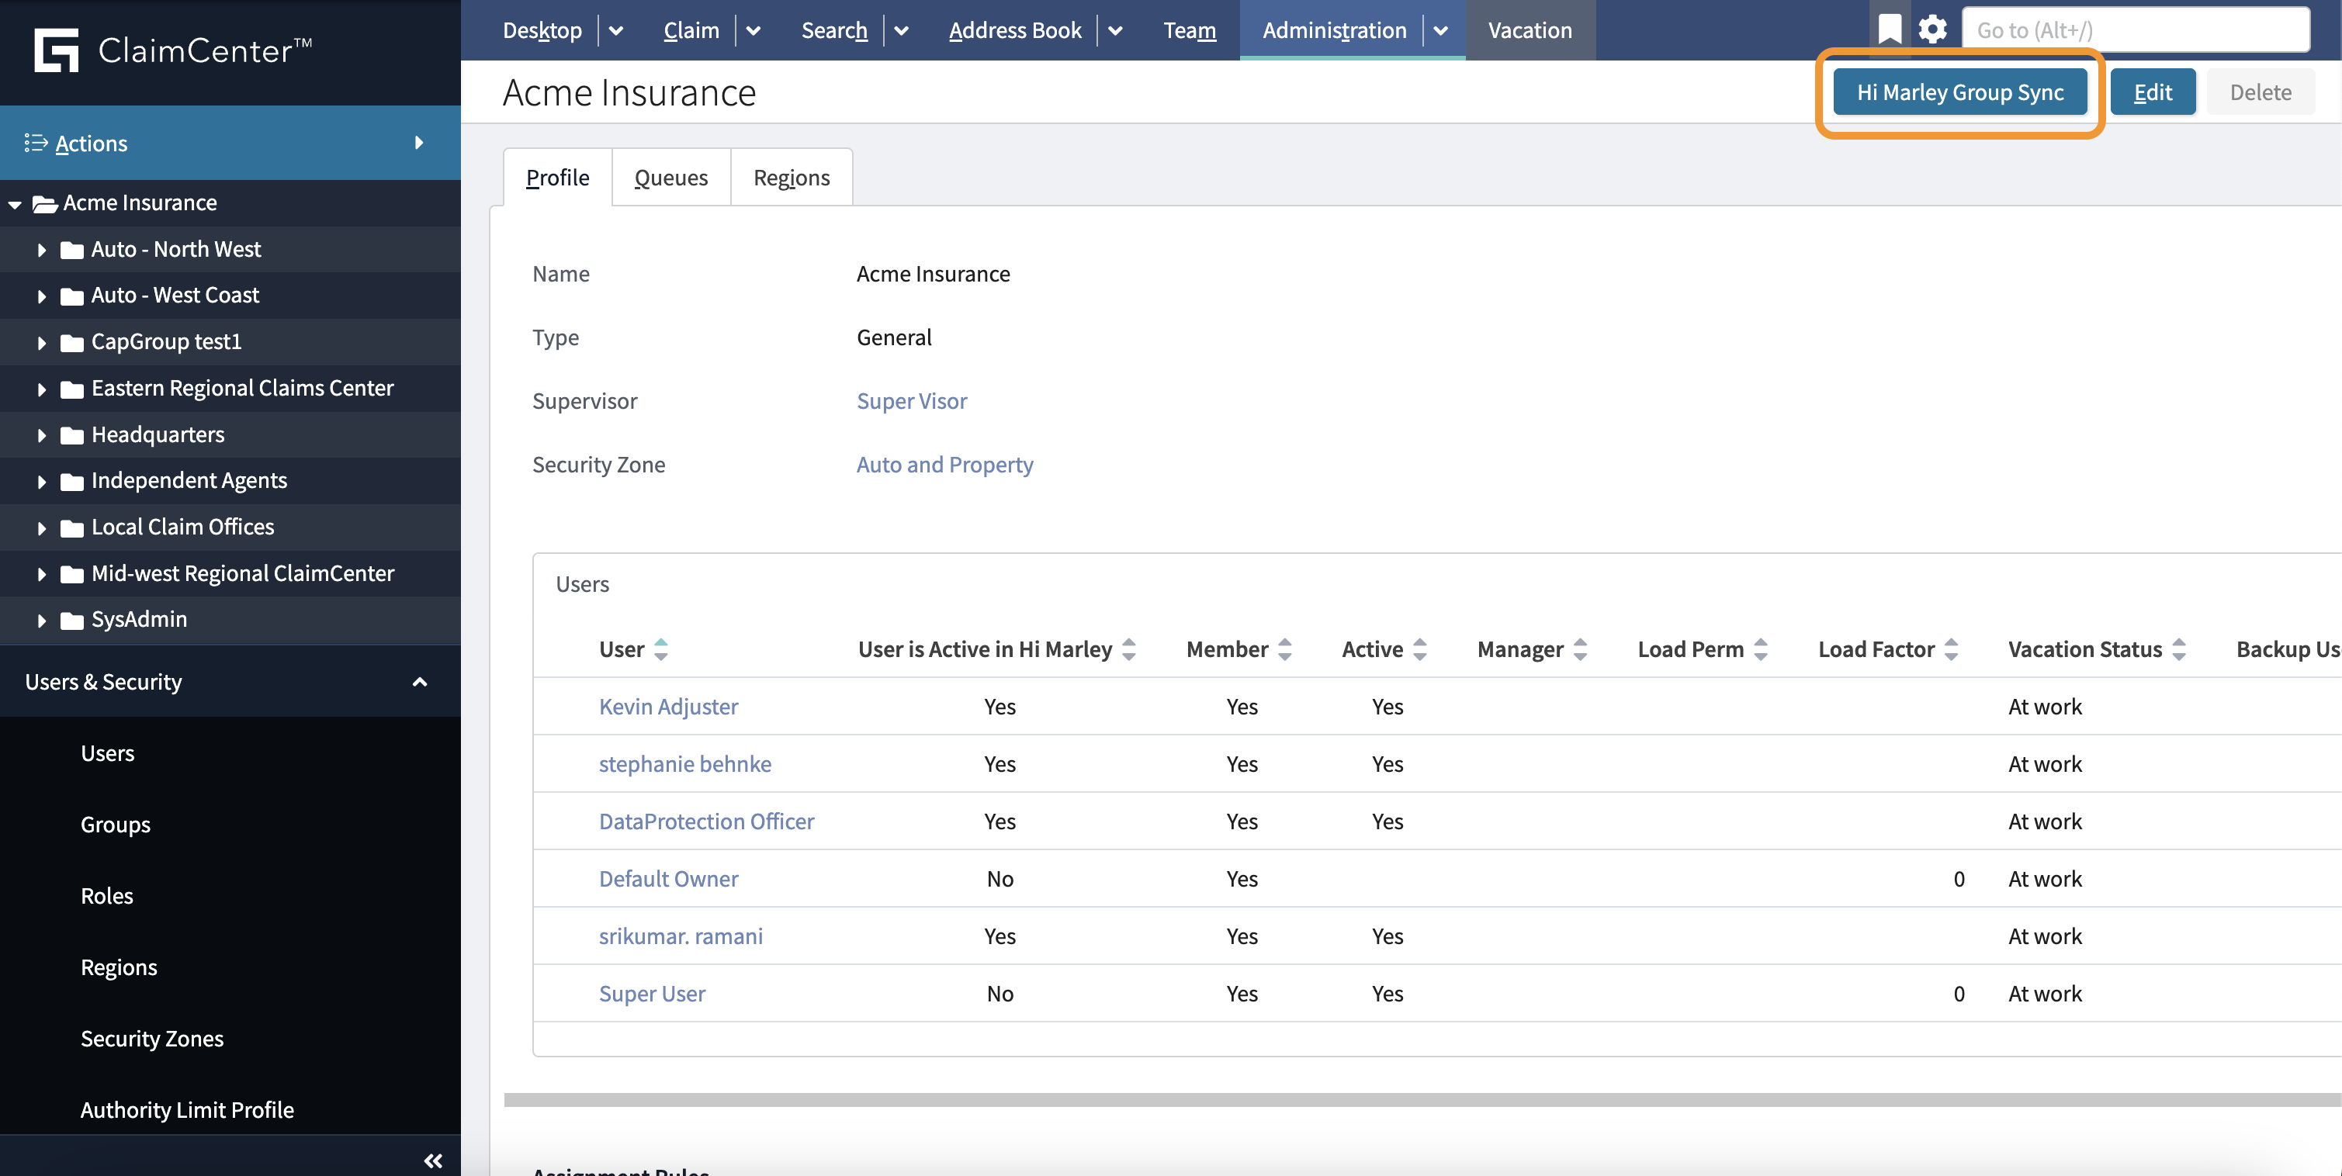Image resolution: width=2342 pixels, height=1176 pixels.
Task: Collapse the sidebar with the double-chevron icon
Action: coord(433,1159)
